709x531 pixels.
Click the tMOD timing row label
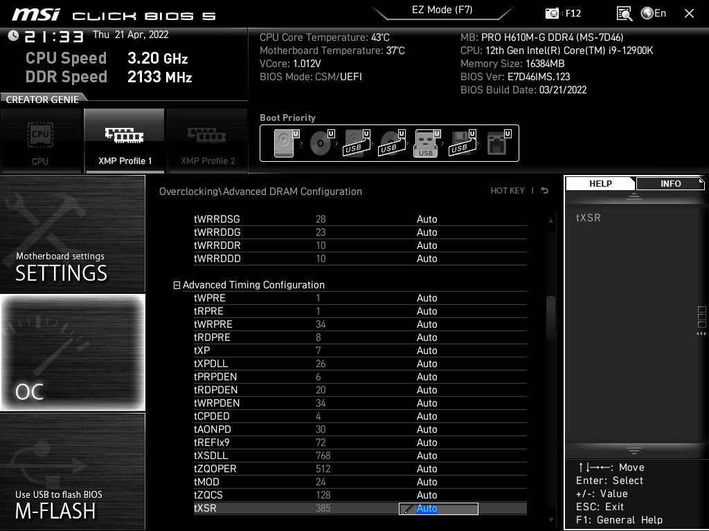206,482
